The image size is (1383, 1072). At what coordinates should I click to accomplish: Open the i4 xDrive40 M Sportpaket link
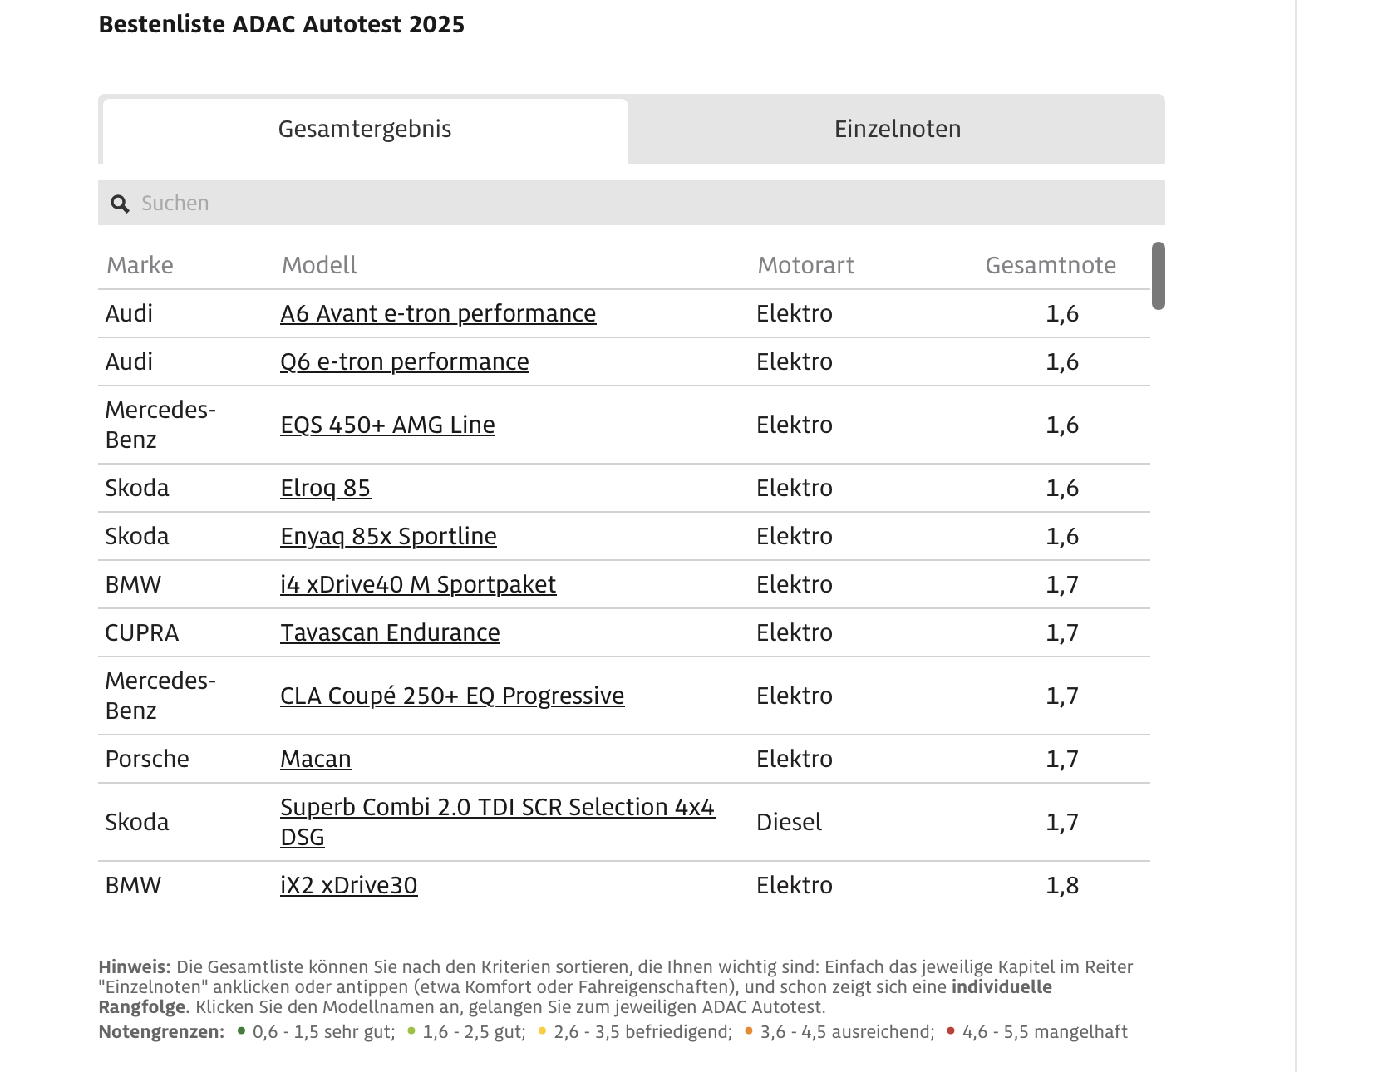(x=418, y=585)
